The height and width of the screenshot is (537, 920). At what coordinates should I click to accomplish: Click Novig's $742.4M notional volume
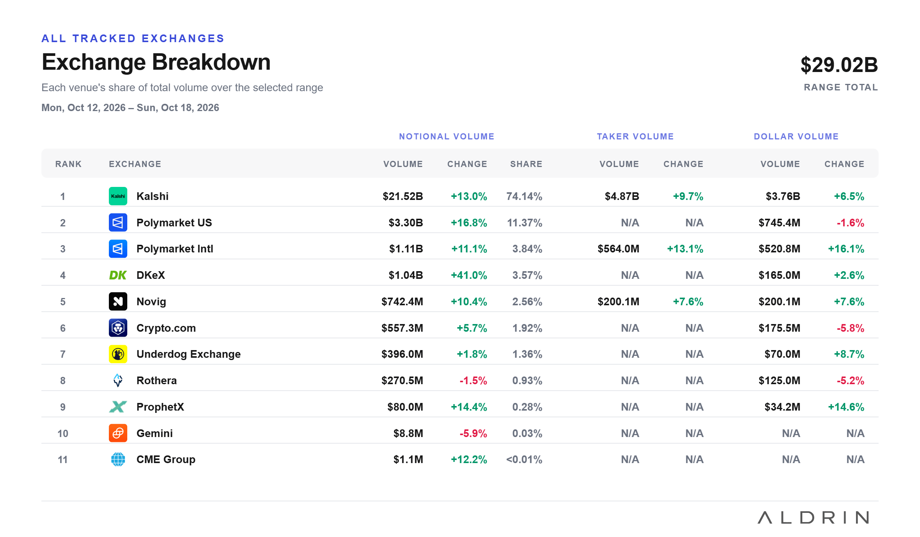[402, 301]
